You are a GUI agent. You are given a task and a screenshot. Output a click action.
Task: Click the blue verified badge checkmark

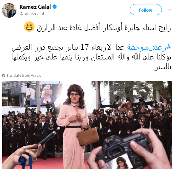pyautogui.click(x=54, y=7)
